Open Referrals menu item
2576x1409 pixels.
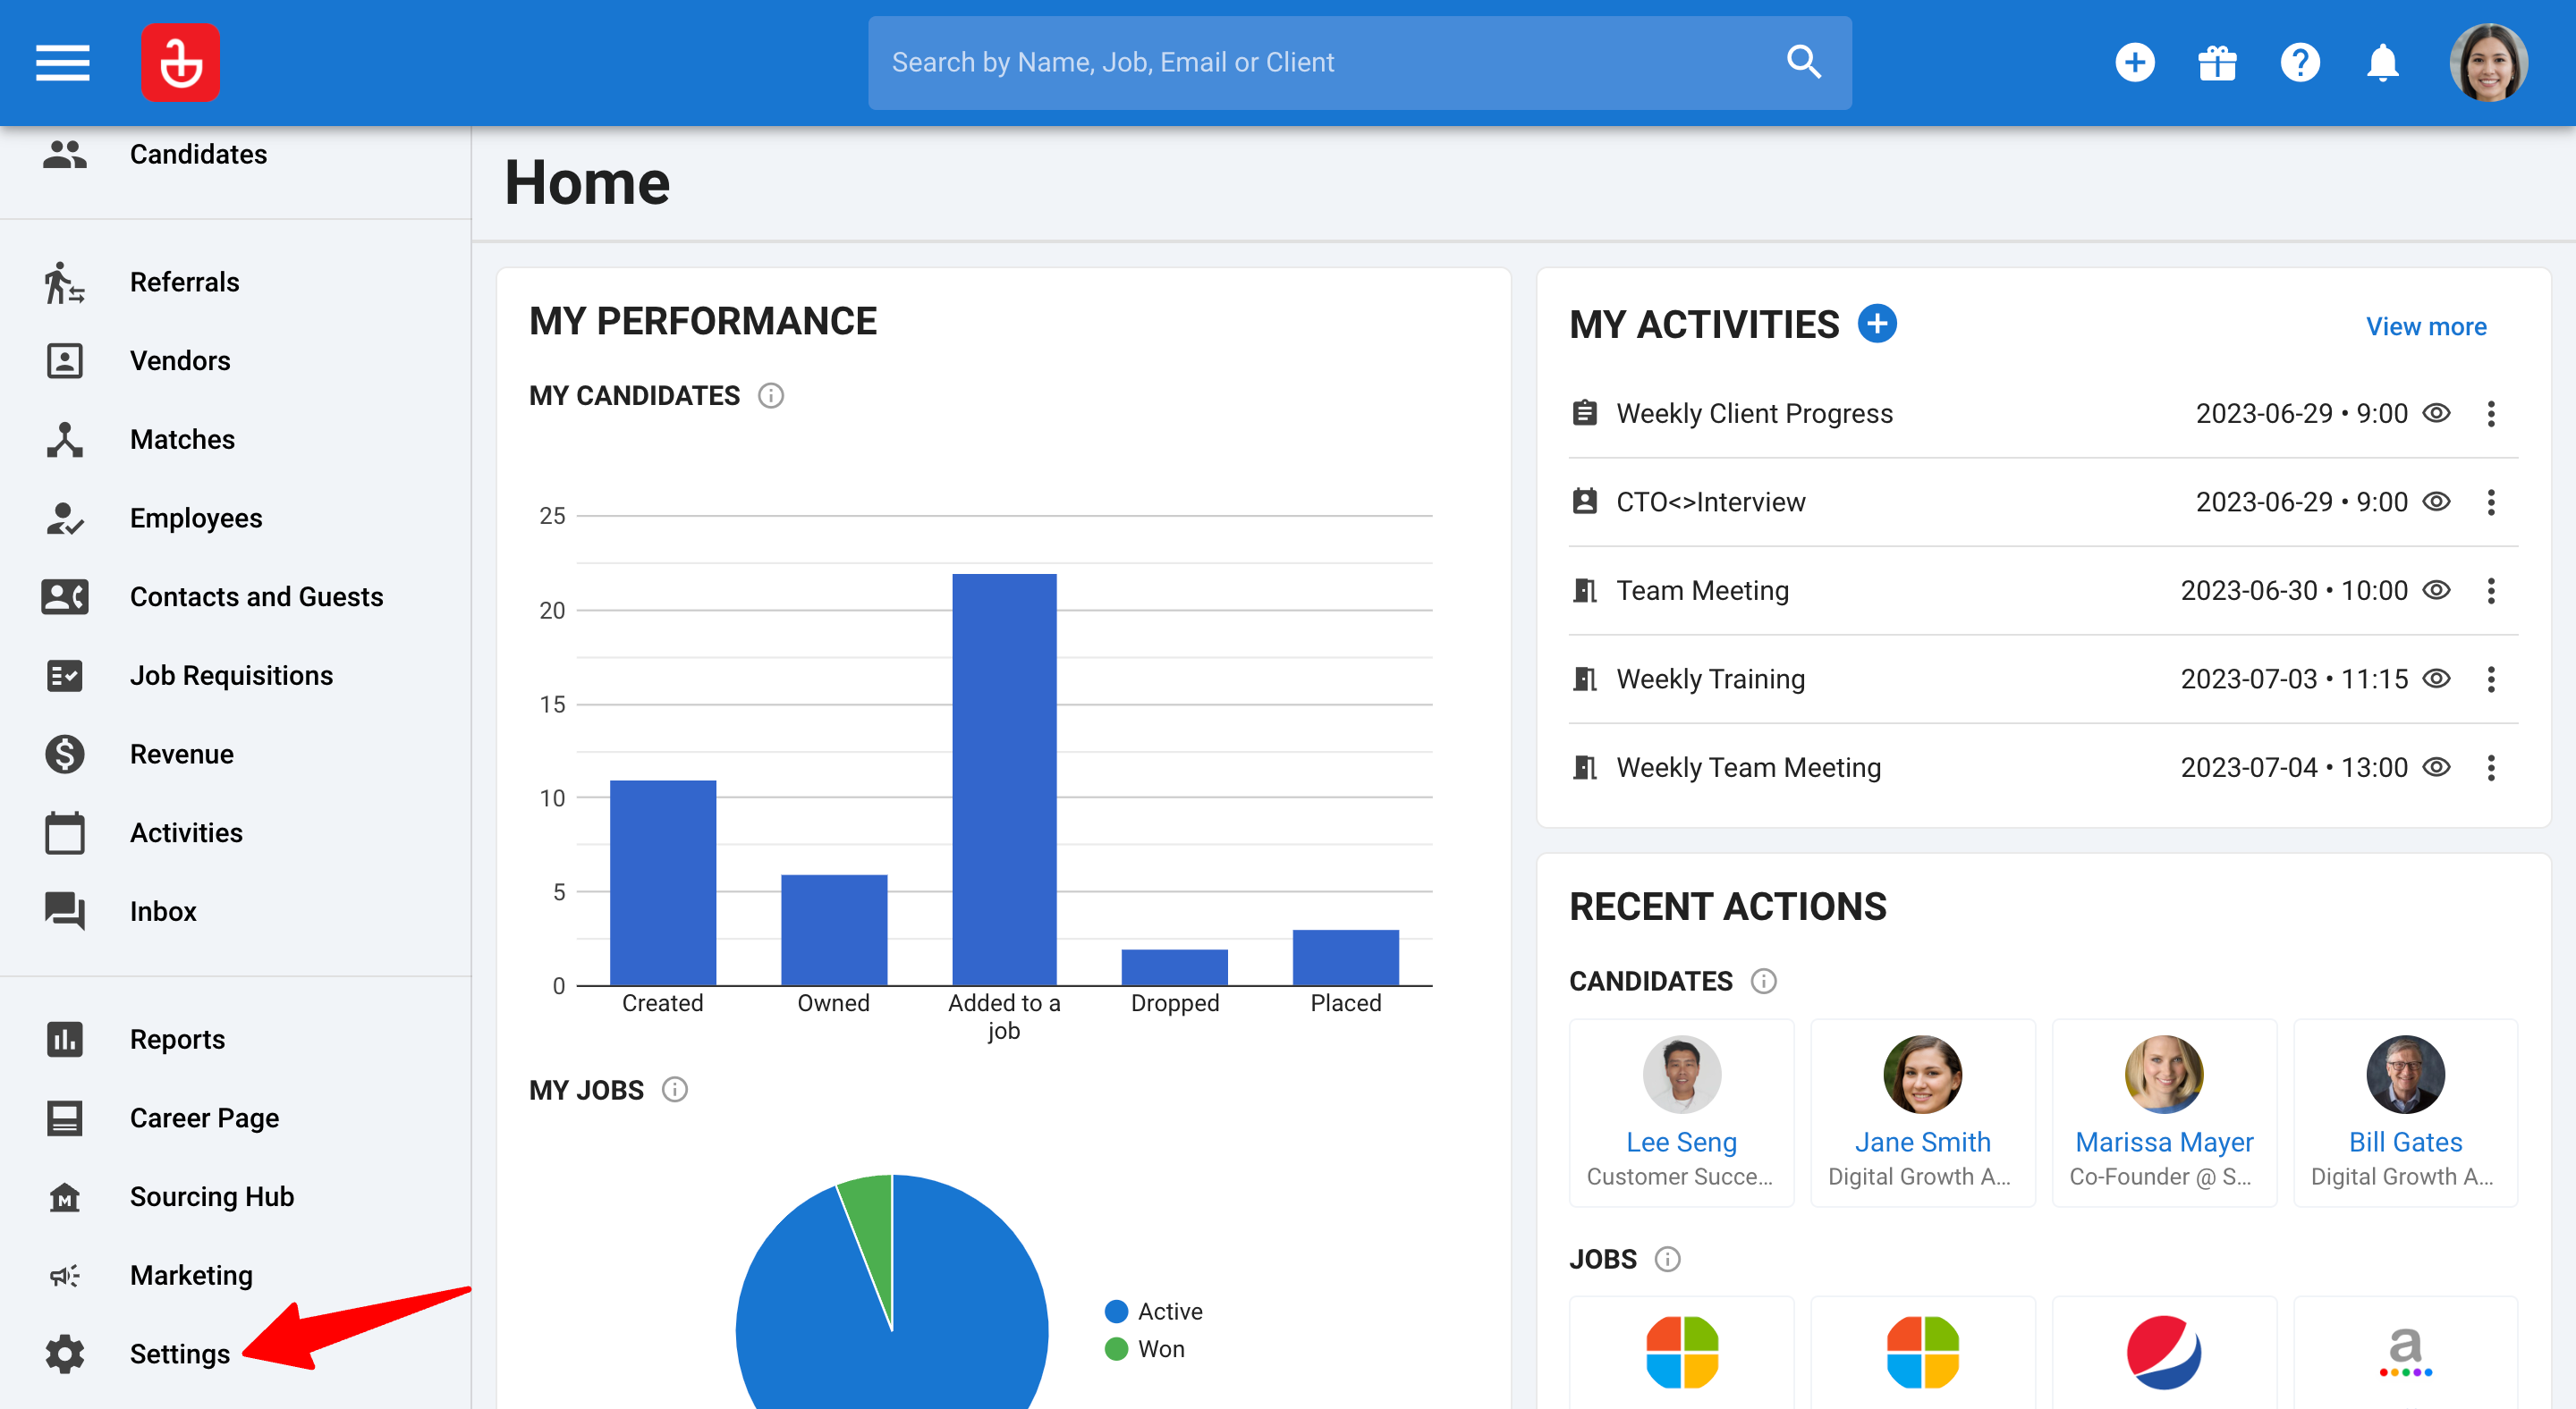185,282
